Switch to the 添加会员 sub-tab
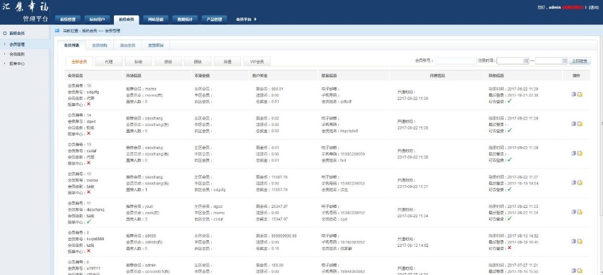 [128, 46]
